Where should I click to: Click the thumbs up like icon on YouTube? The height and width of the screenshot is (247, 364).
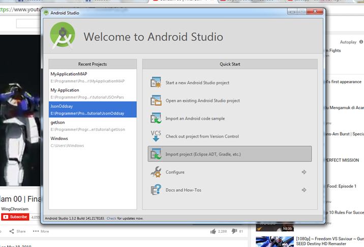click(213, 231)
